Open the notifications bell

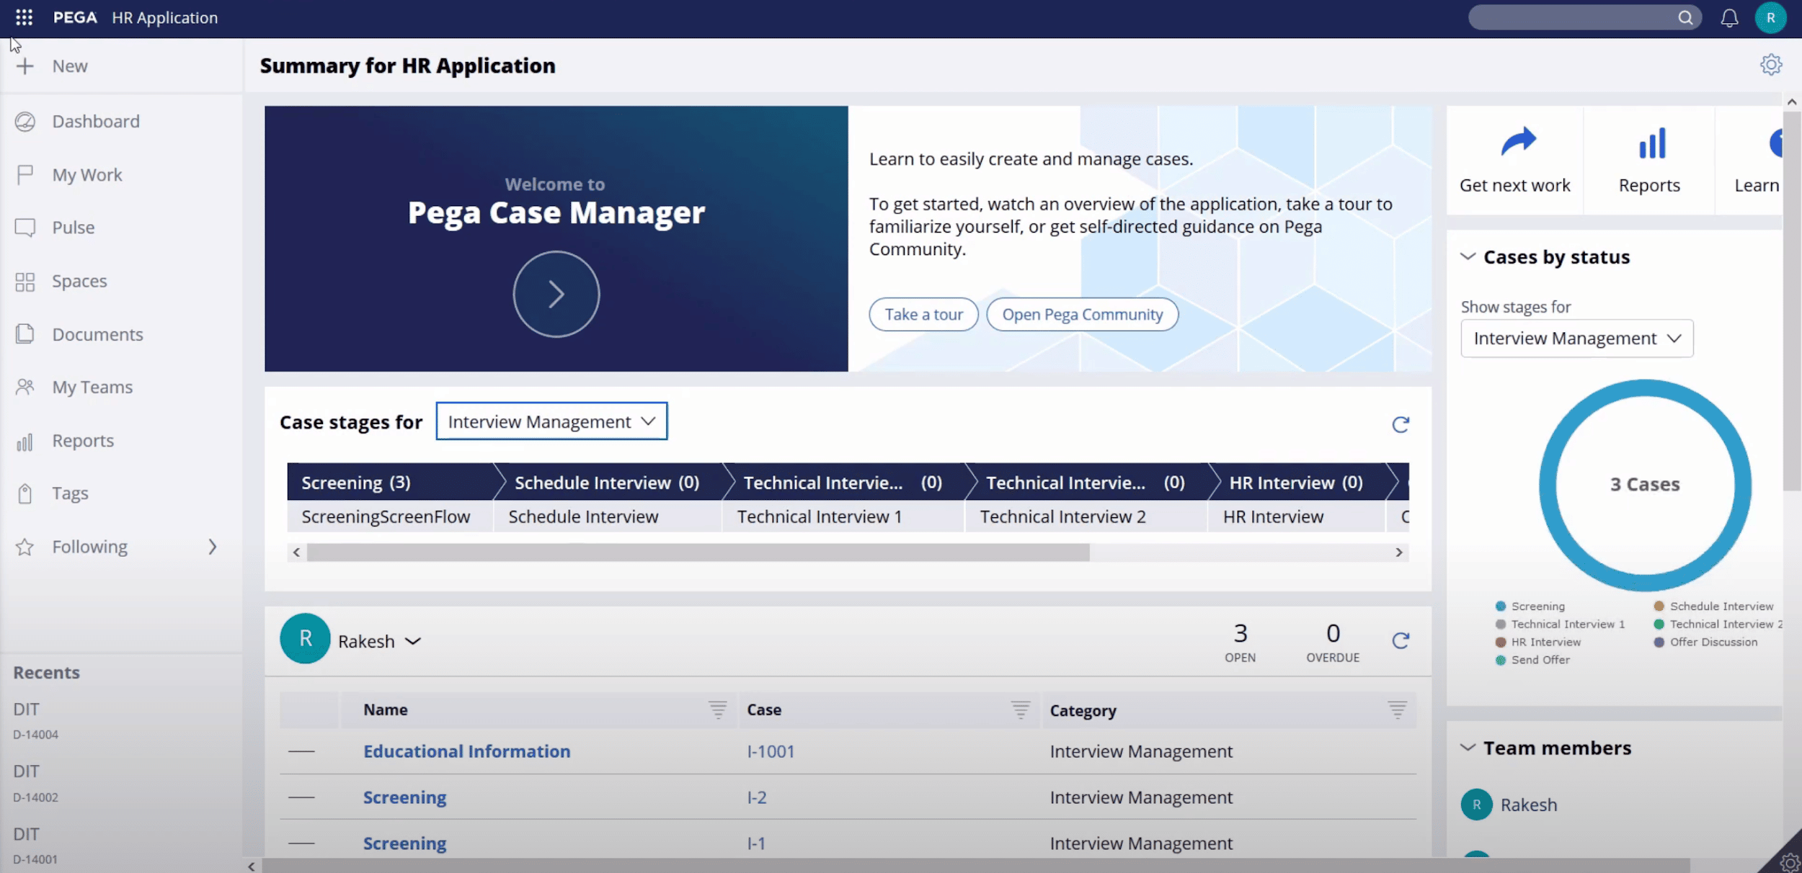point(1729,18)
